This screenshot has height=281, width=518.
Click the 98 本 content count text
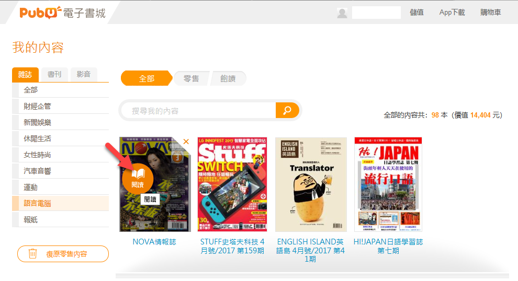tap(440, 115)
